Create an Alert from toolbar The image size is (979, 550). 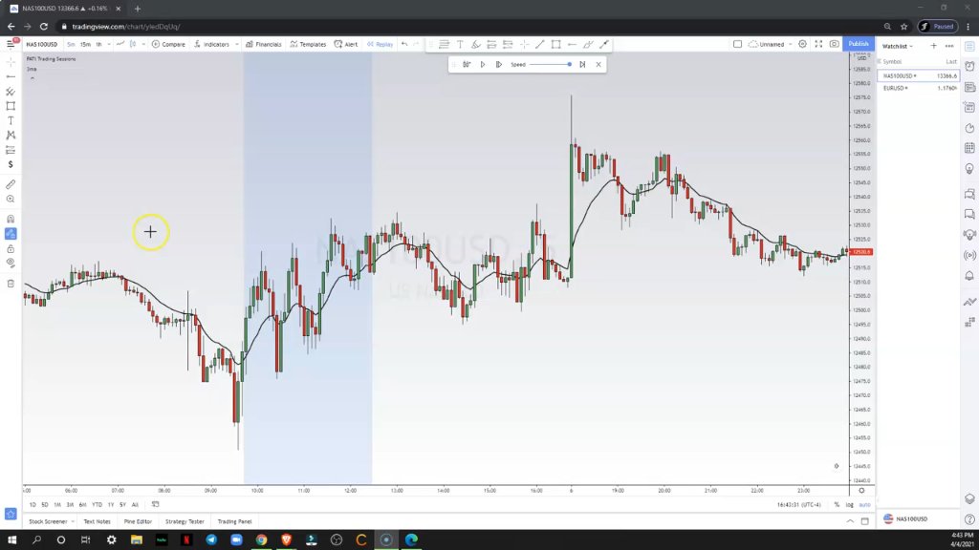346,44
